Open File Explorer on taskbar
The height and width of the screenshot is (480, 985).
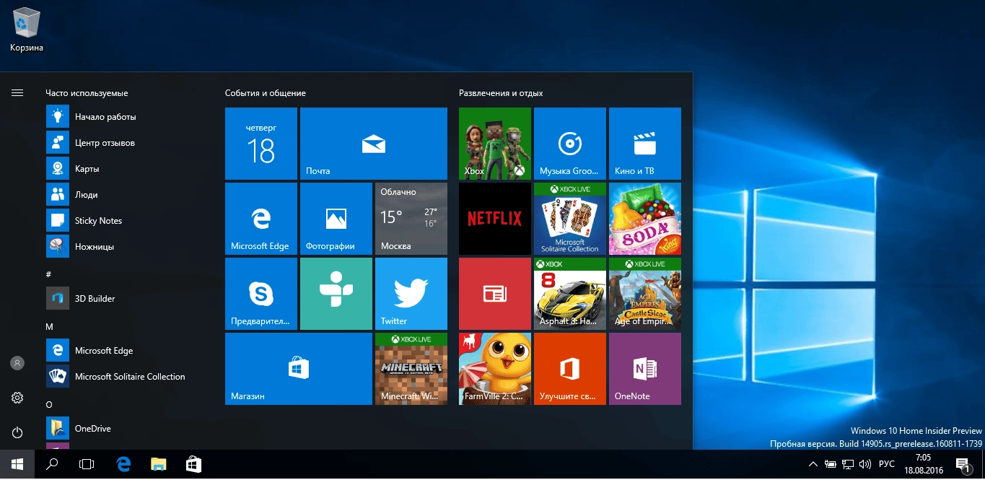point(158,464)
